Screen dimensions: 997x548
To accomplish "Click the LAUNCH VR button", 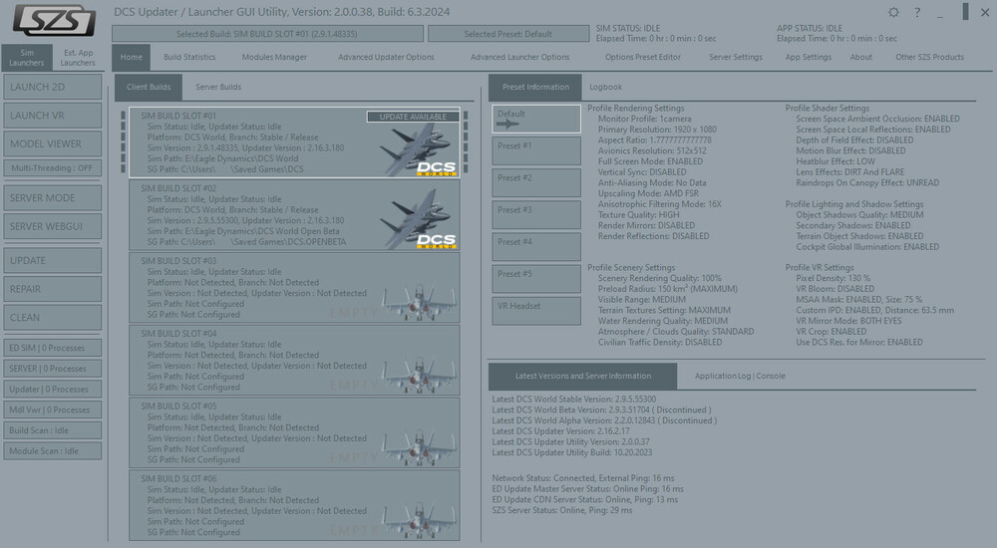I will point(52,116).
